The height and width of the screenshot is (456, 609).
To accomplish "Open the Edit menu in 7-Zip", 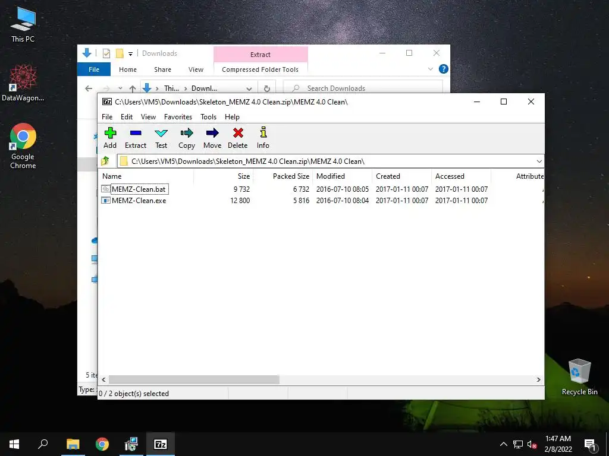I will pos(127,117).
